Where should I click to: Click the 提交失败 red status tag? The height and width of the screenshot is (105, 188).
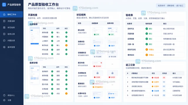click(97, 66)
